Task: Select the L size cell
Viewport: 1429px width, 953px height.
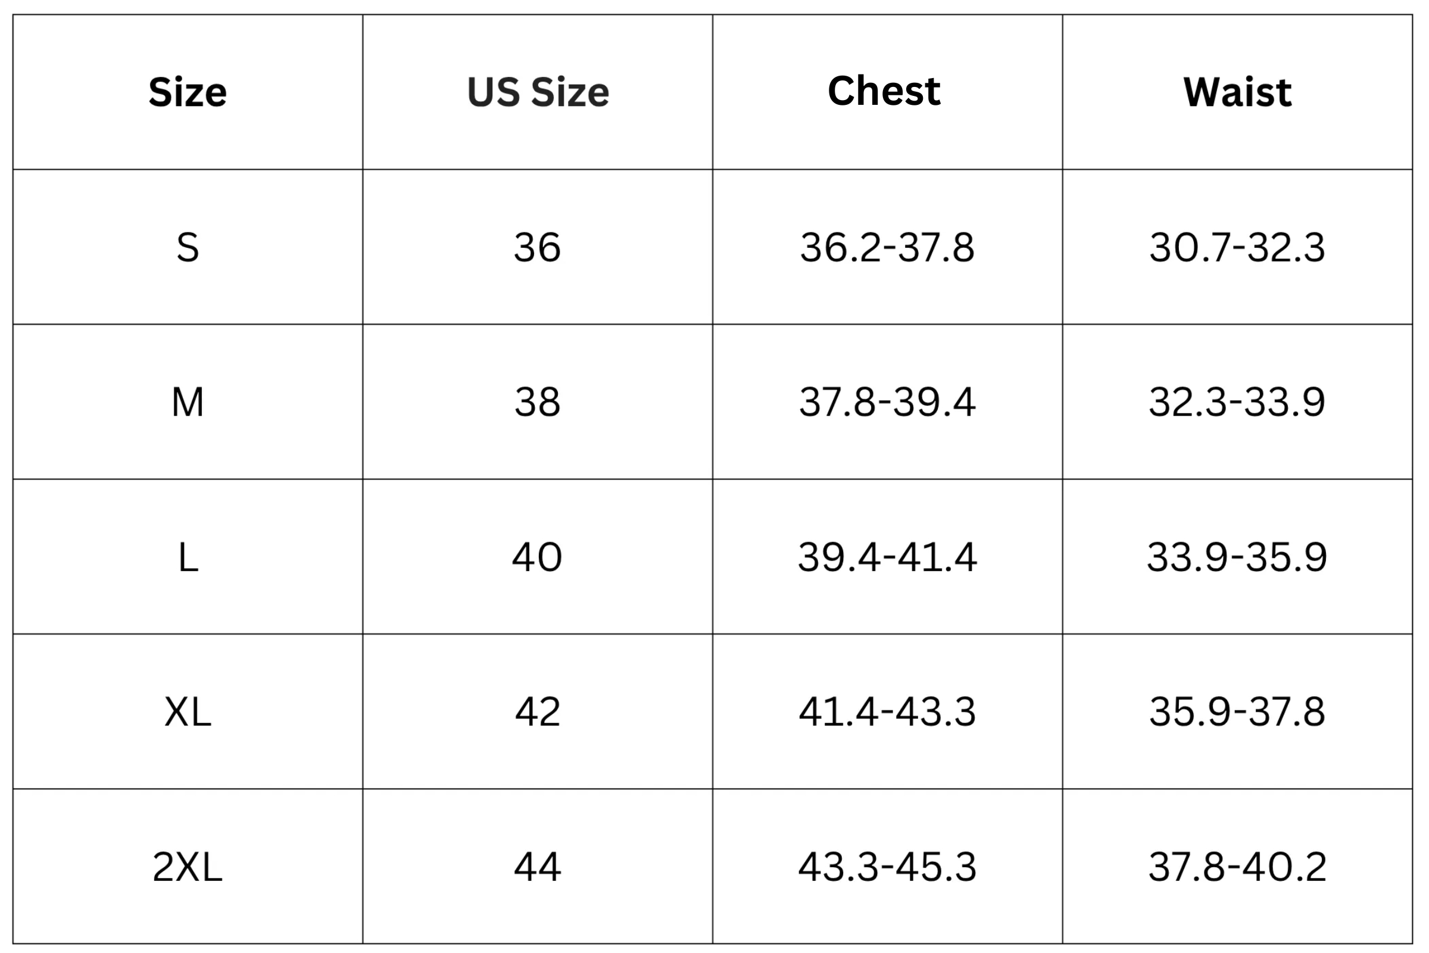Action: coord(188,558)
